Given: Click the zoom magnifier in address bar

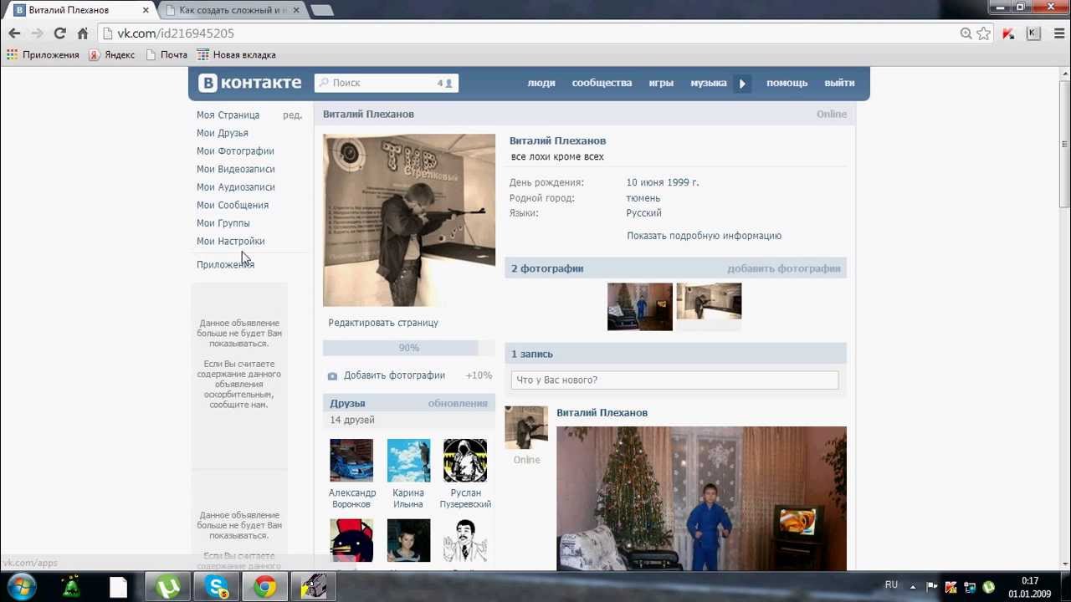Looking at the screenshot, I should 966,33.
